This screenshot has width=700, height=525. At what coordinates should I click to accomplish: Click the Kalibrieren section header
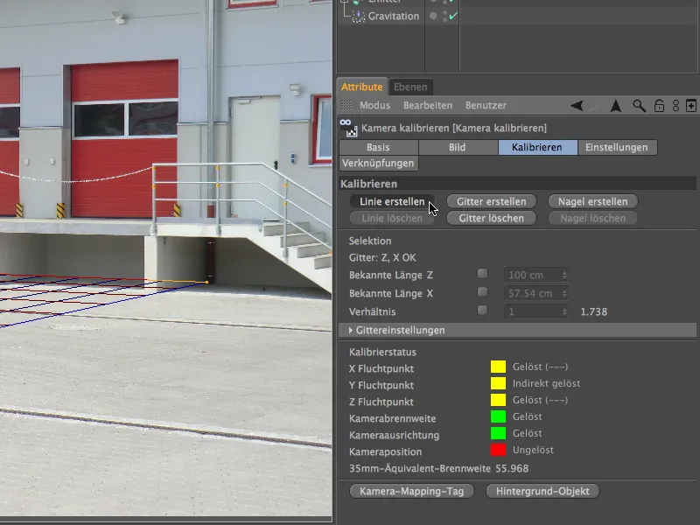point(517,184)
